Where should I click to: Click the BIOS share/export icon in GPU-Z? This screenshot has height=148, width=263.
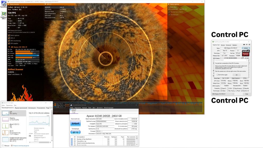(x=242, y=58)
